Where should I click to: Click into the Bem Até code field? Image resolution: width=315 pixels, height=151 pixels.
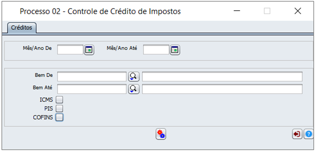92,89
